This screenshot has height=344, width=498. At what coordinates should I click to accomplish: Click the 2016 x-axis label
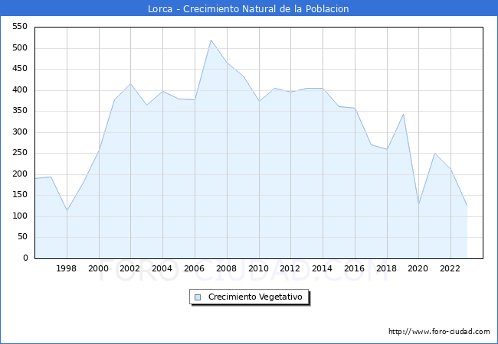[354, 268]
